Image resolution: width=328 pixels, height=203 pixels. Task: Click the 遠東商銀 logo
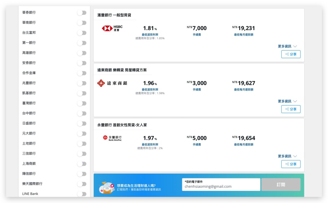112,83
